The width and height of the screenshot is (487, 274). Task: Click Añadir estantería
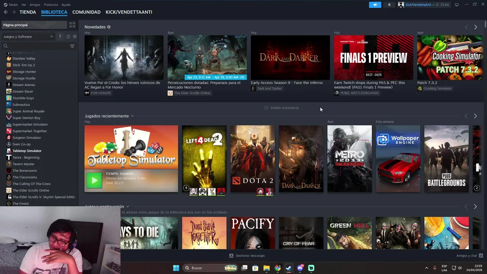(x=282, y=108)
